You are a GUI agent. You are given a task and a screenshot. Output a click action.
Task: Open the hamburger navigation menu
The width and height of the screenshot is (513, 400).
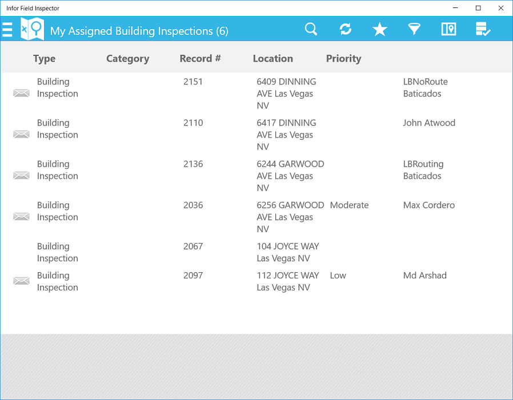7,29
